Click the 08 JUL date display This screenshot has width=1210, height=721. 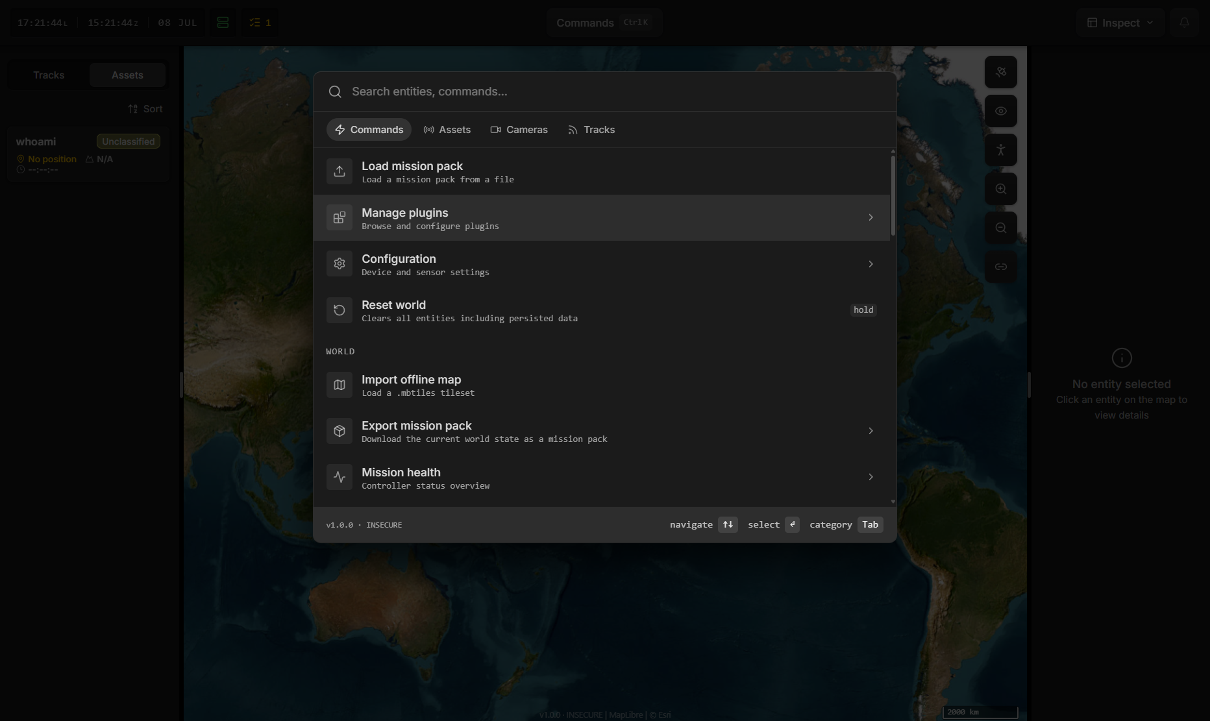(177, 23)
